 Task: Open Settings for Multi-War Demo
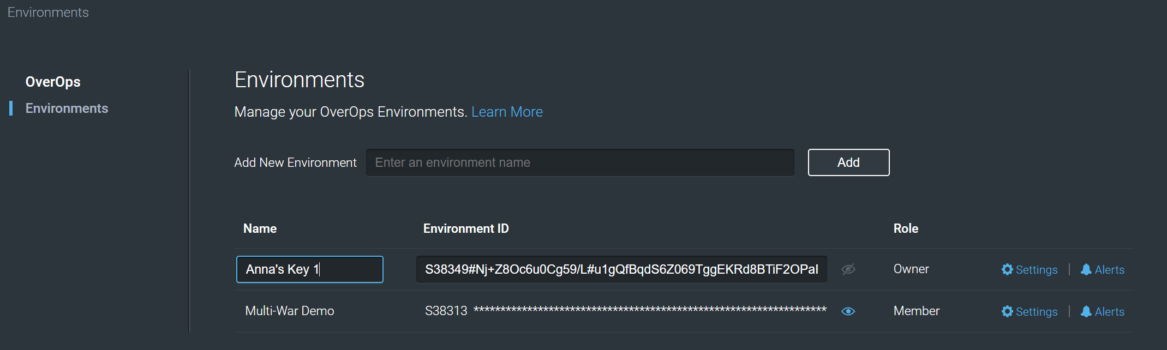click(x=1030, y=312)
